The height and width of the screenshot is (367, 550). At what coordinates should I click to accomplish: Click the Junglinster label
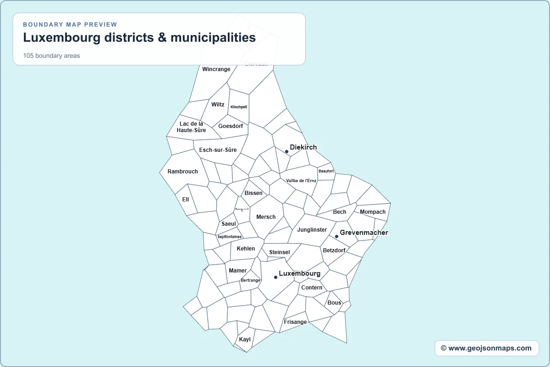(x=312, y=230)
